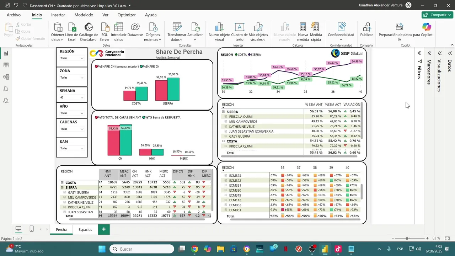Open the Ver ribbon tab

(x=105, y=15)
